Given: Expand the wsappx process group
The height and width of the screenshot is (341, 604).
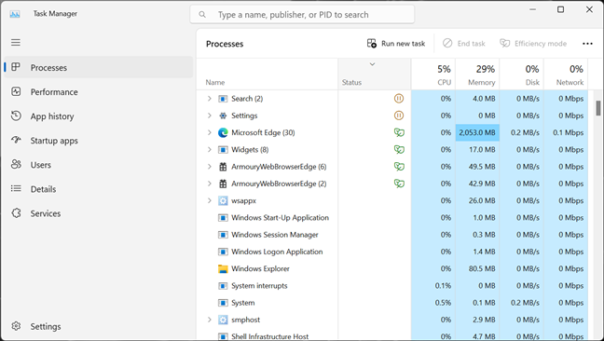Looking at the screenshot, I should click(x=209, y=200).
